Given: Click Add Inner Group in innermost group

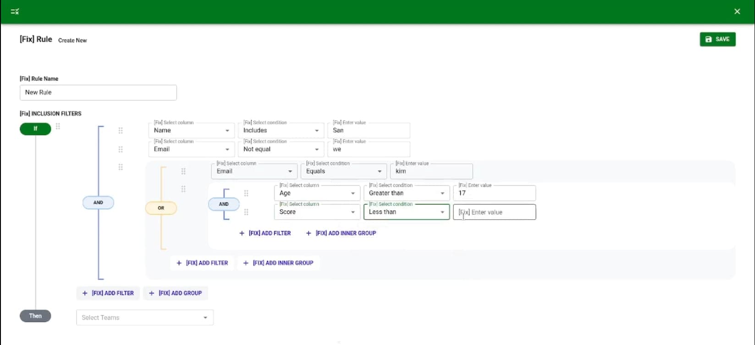Looking at the screenshot, I should pyautogui.click(x=341, y=233).
